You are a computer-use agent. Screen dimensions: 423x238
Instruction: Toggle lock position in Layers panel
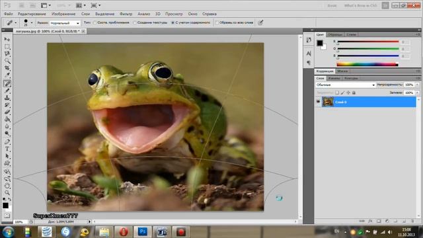(348, 93)
